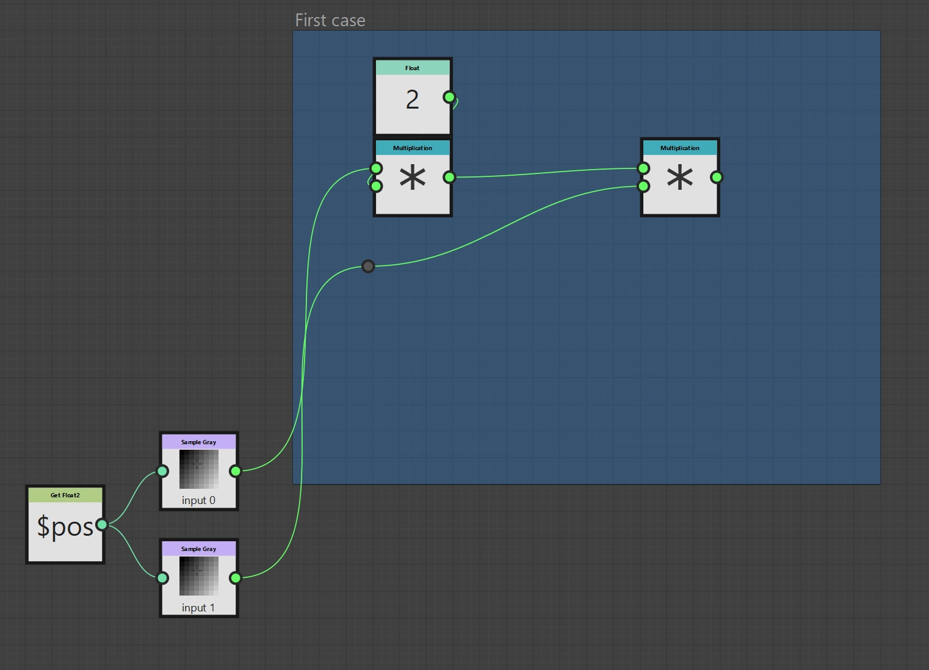Click the input connector of Sample Gray input 1
929x670 pixels.
[x=162, y=578]
